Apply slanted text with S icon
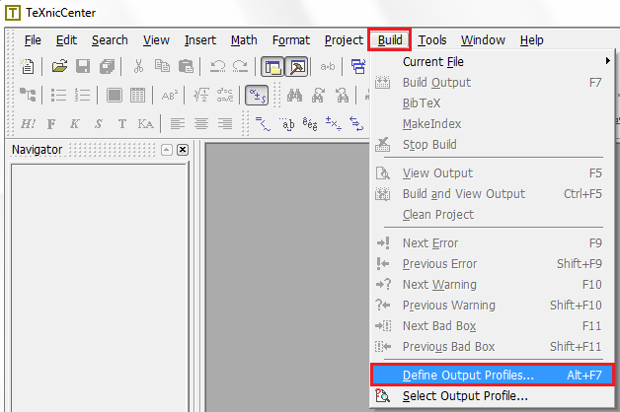The height and width of the screenshot is (412, 620). [98, 124]
